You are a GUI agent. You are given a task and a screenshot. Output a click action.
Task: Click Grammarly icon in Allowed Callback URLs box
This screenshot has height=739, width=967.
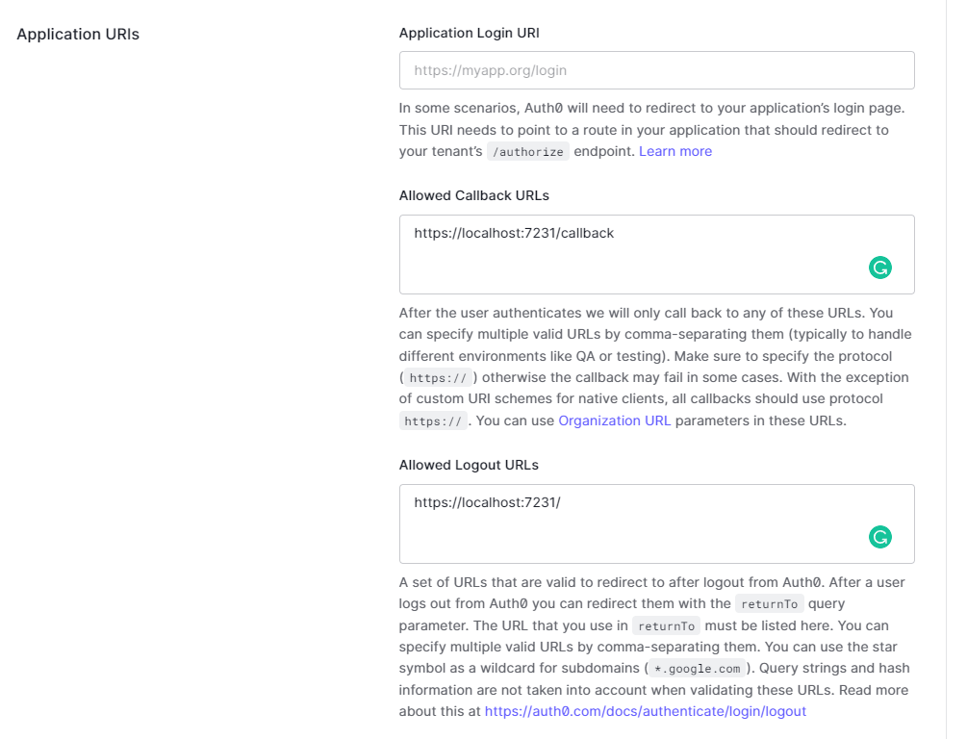(x=879, y=268)
